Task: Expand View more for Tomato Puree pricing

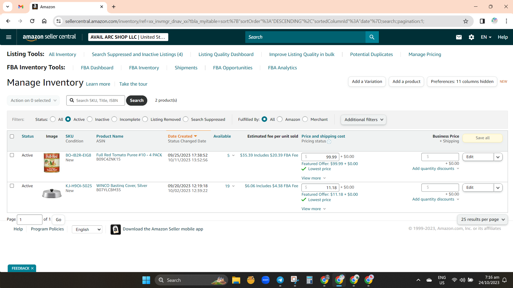Action: [x=314, y=178]
